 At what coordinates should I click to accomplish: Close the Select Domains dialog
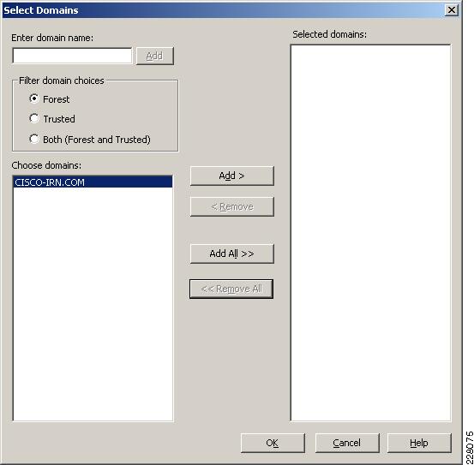[x=452, y=10]
